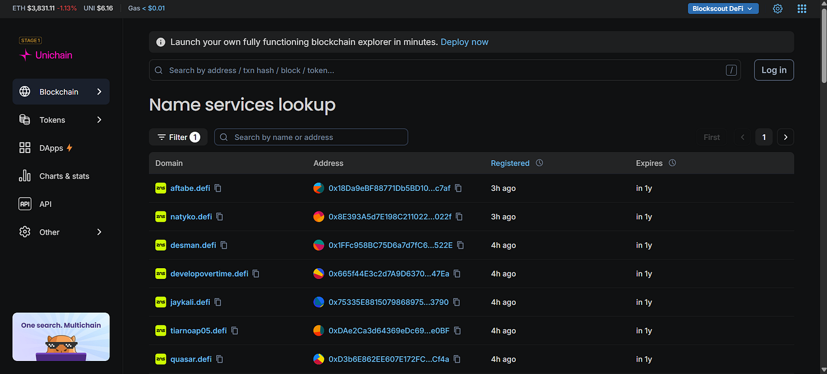Click the ZNS icon beside aftabe.defi

point(161,188)
